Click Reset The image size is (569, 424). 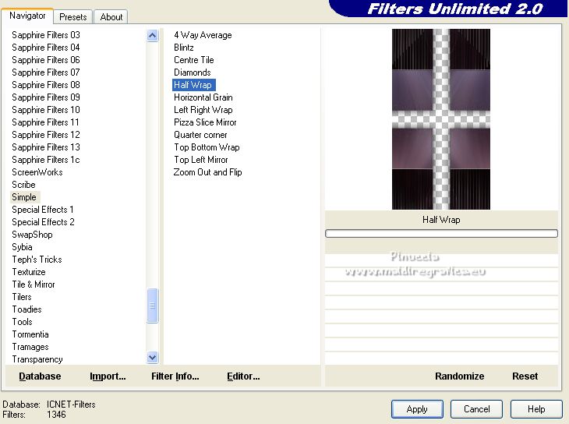525,376
